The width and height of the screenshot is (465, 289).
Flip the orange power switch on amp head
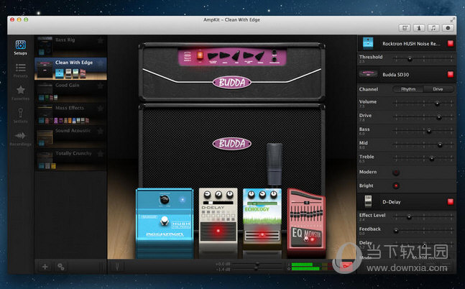click(200, 55)
